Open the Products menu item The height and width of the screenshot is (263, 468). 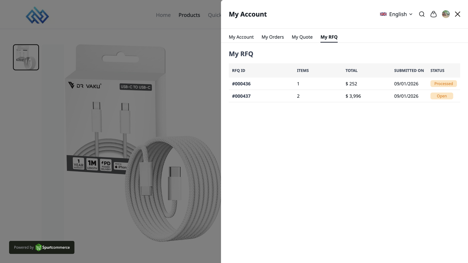point(189,15)
